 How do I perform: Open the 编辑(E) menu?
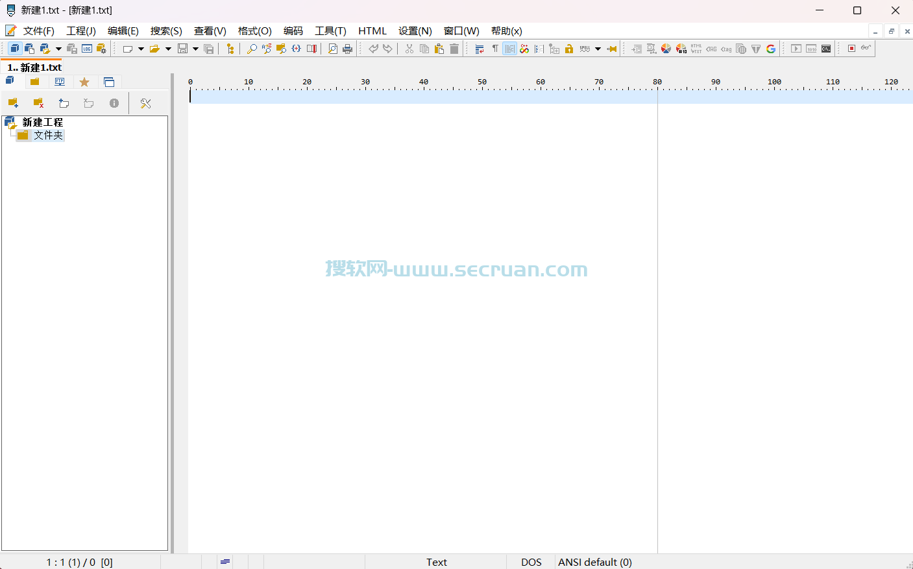pos(123,30)
